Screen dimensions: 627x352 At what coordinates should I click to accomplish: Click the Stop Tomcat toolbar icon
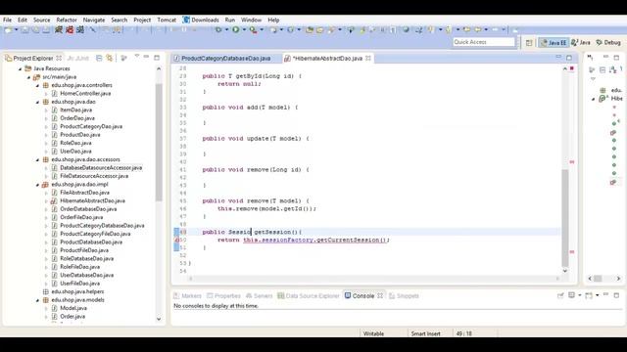(x=70, y=29)
